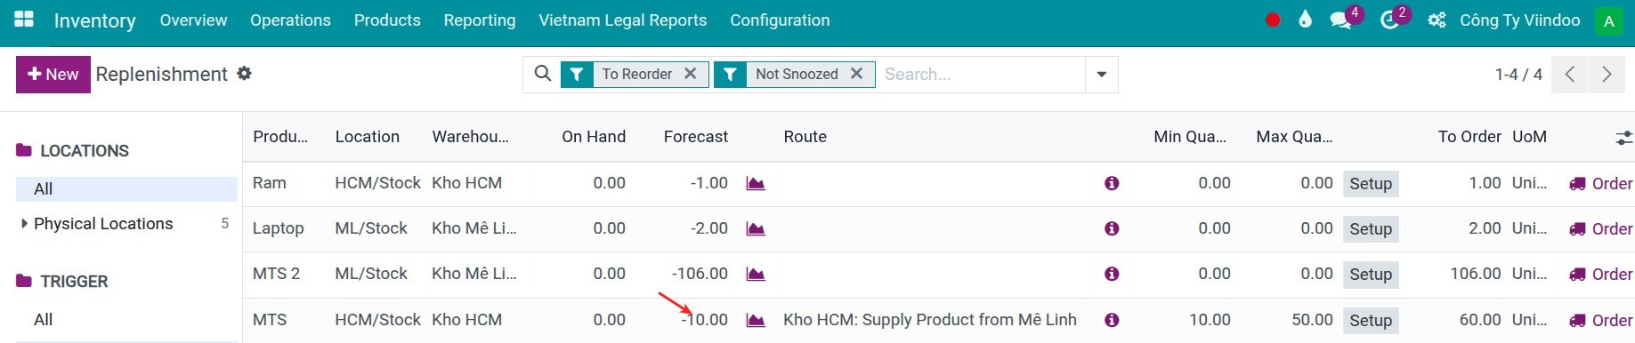Click product name Laptop
1635x343 pixels.
pos(279,228)
